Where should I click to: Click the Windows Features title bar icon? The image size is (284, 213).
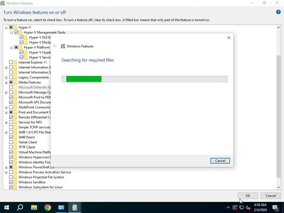(x=2, y=3)
